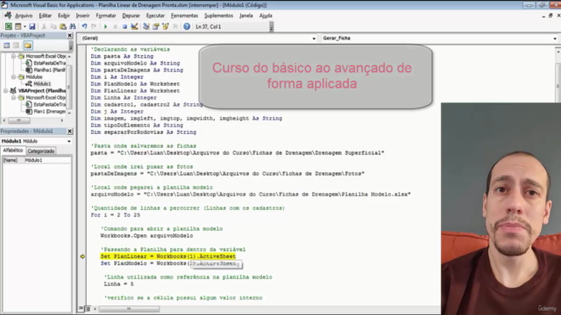Switch to the Alfabético tab
Screen dimensions: 561x315
pyautogui.click(x=13, y=150)
